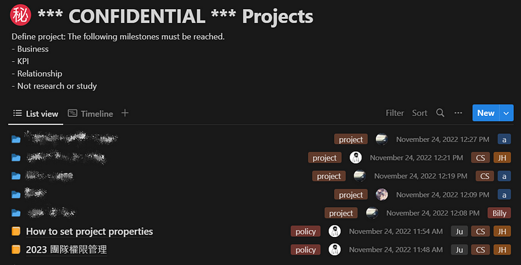Open 'How to set project properties' page
Viewport: 521px width, 265px height.
pyautogui.click(x=89, y=231)
